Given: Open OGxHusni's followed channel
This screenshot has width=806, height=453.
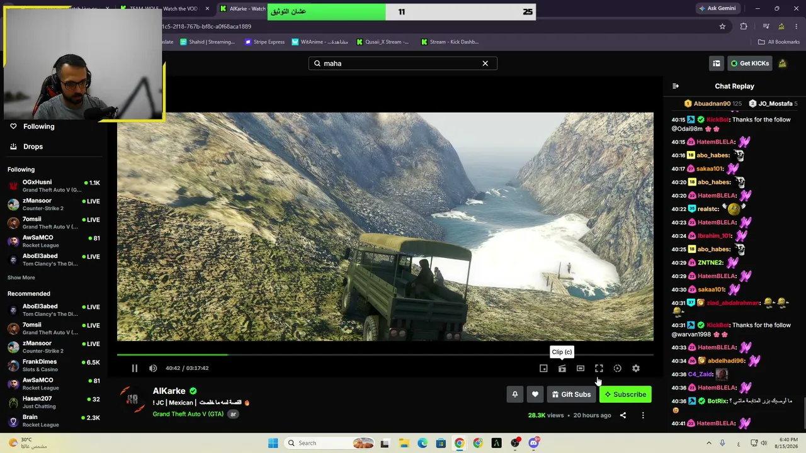Looking at the screenshot, I should 54,186.
